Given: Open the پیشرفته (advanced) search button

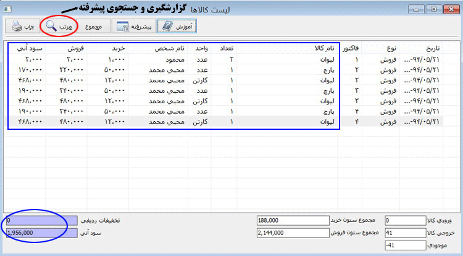Looking at the screenshot, I should (x=135, y=27).
